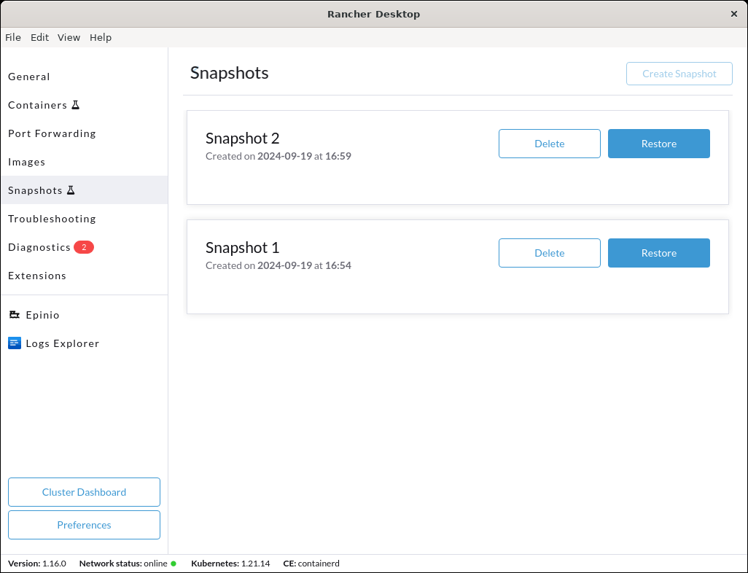Screen dimensions: 748x573
Task: Navigate to General settings
Action: [x=29, y=77]
